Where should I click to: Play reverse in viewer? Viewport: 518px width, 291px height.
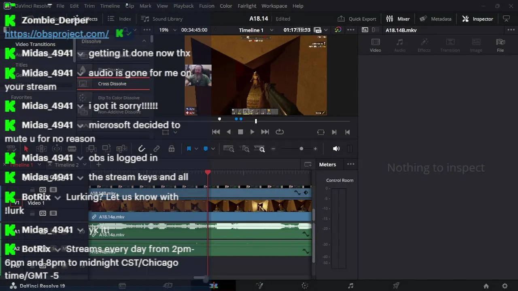[229, 132]
